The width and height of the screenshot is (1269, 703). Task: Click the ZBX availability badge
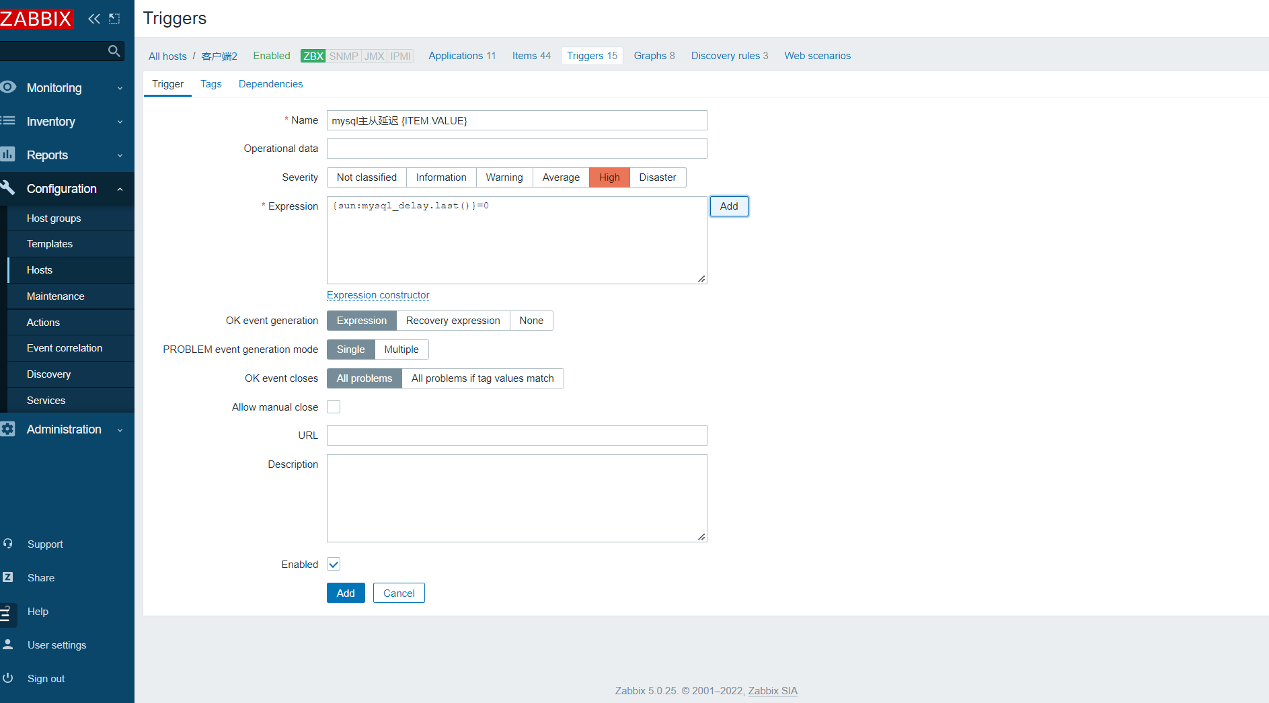pos(313,56)
